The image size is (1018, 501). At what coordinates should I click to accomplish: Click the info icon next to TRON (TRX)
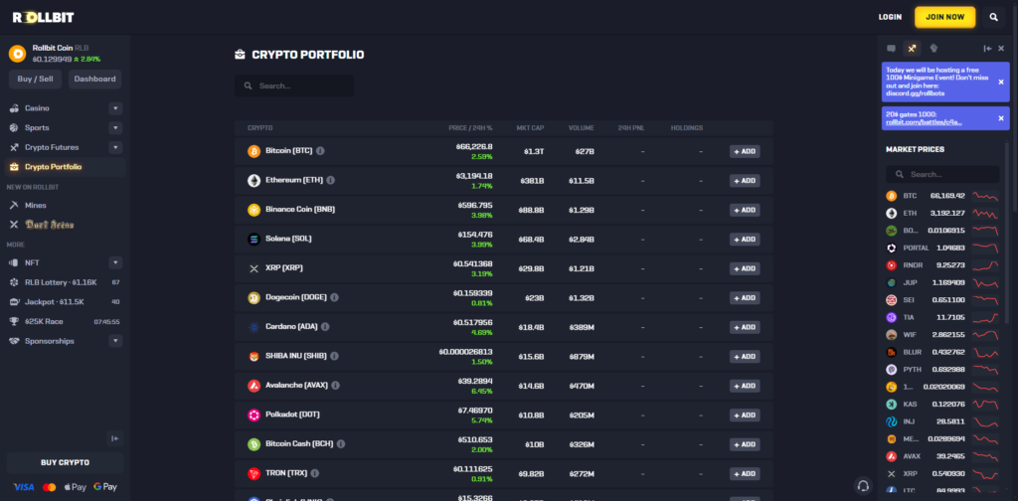click(315, 473)
